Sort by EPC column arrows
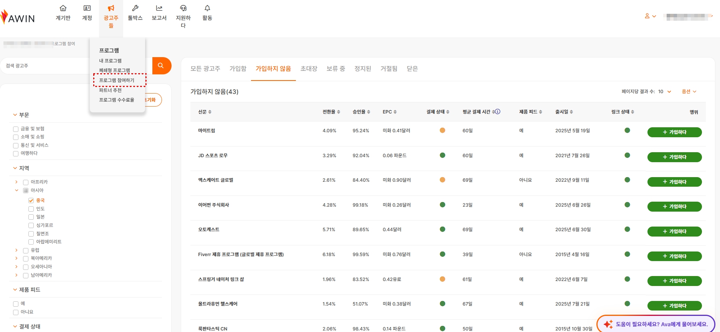This screenshot has height=332, width=720. [395, 112]
